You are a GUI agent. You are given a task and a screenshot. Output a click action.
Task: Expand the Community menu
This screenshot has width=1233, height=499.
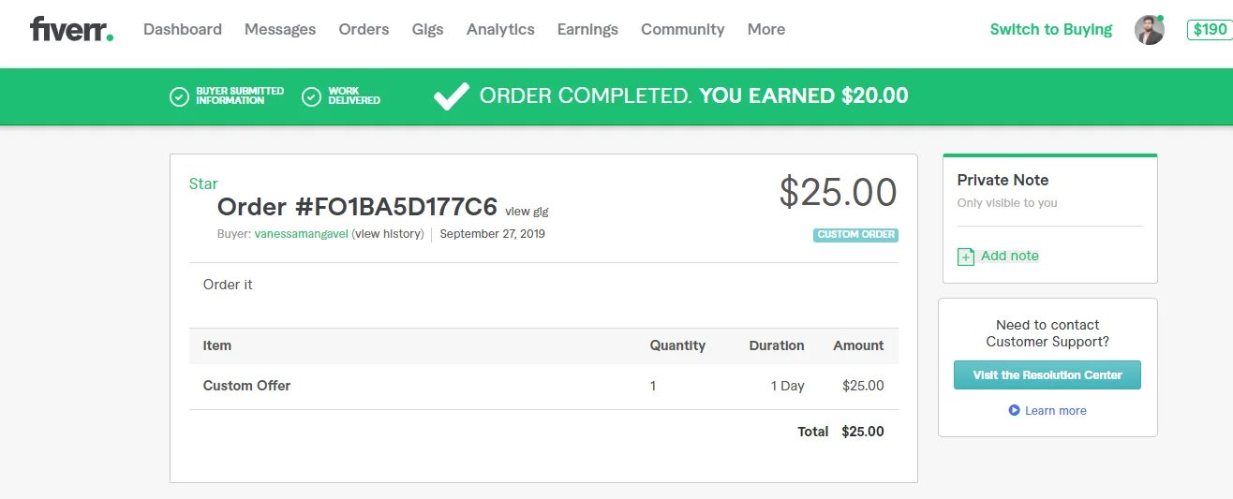coord(682,29)
